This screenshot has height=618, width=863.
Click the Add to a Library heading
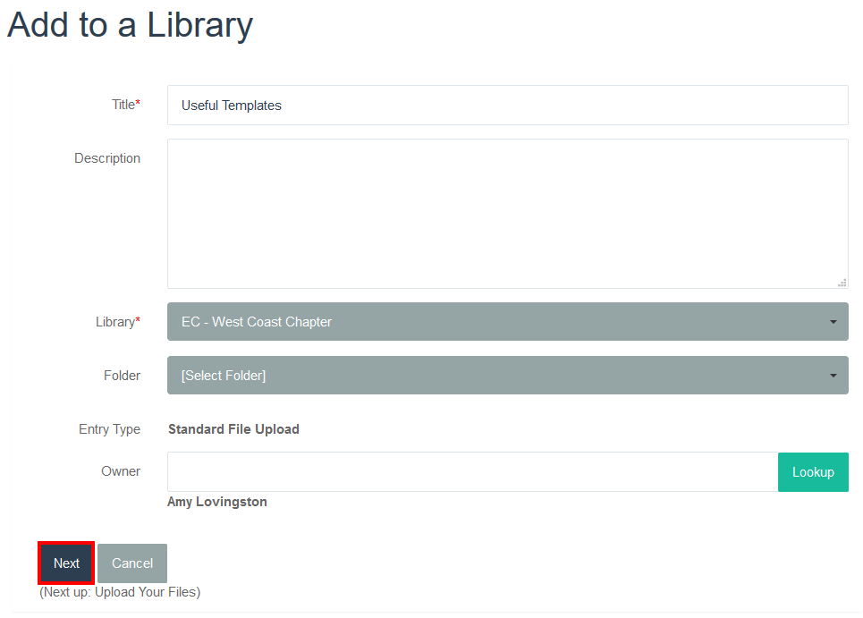(x=130, y=25)
